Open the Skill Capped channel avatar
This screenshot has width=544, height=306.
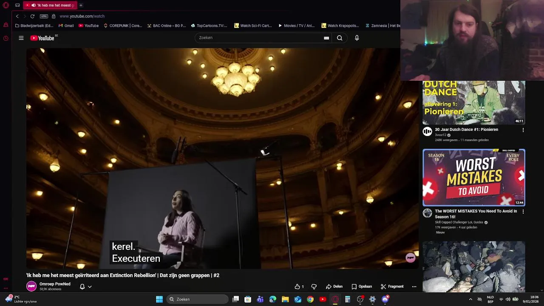point(427,213)
